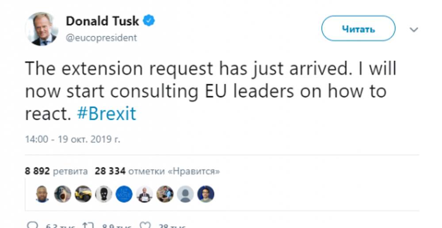The image size is (442, 228).
Task: Click Donald Tusk's profile picture
Action: pos(42,29)
